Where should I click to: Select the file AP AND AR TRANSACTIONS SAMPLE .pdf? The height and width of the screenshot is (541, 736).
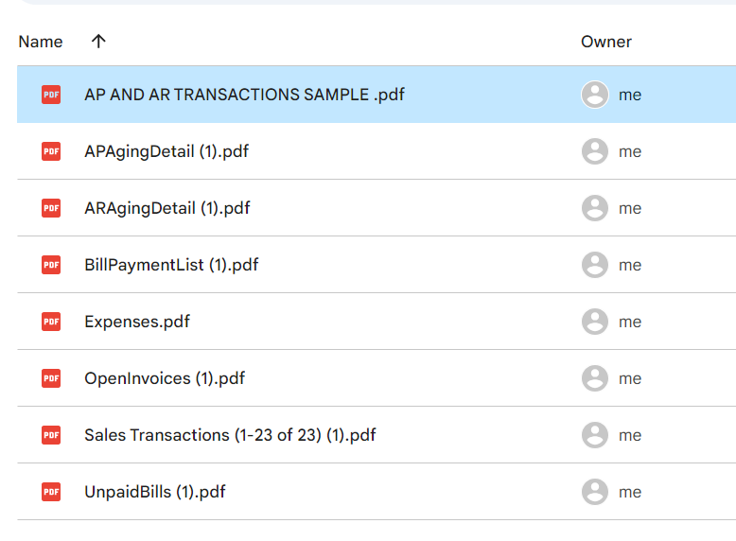[x=244, y=95]
